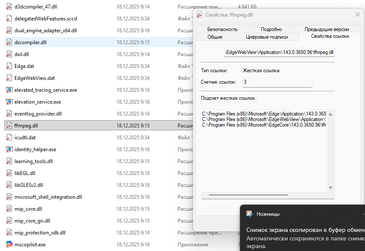Click the identity_helper.exe application icon
The image size is (365, 251).
(x=9, y=149)
